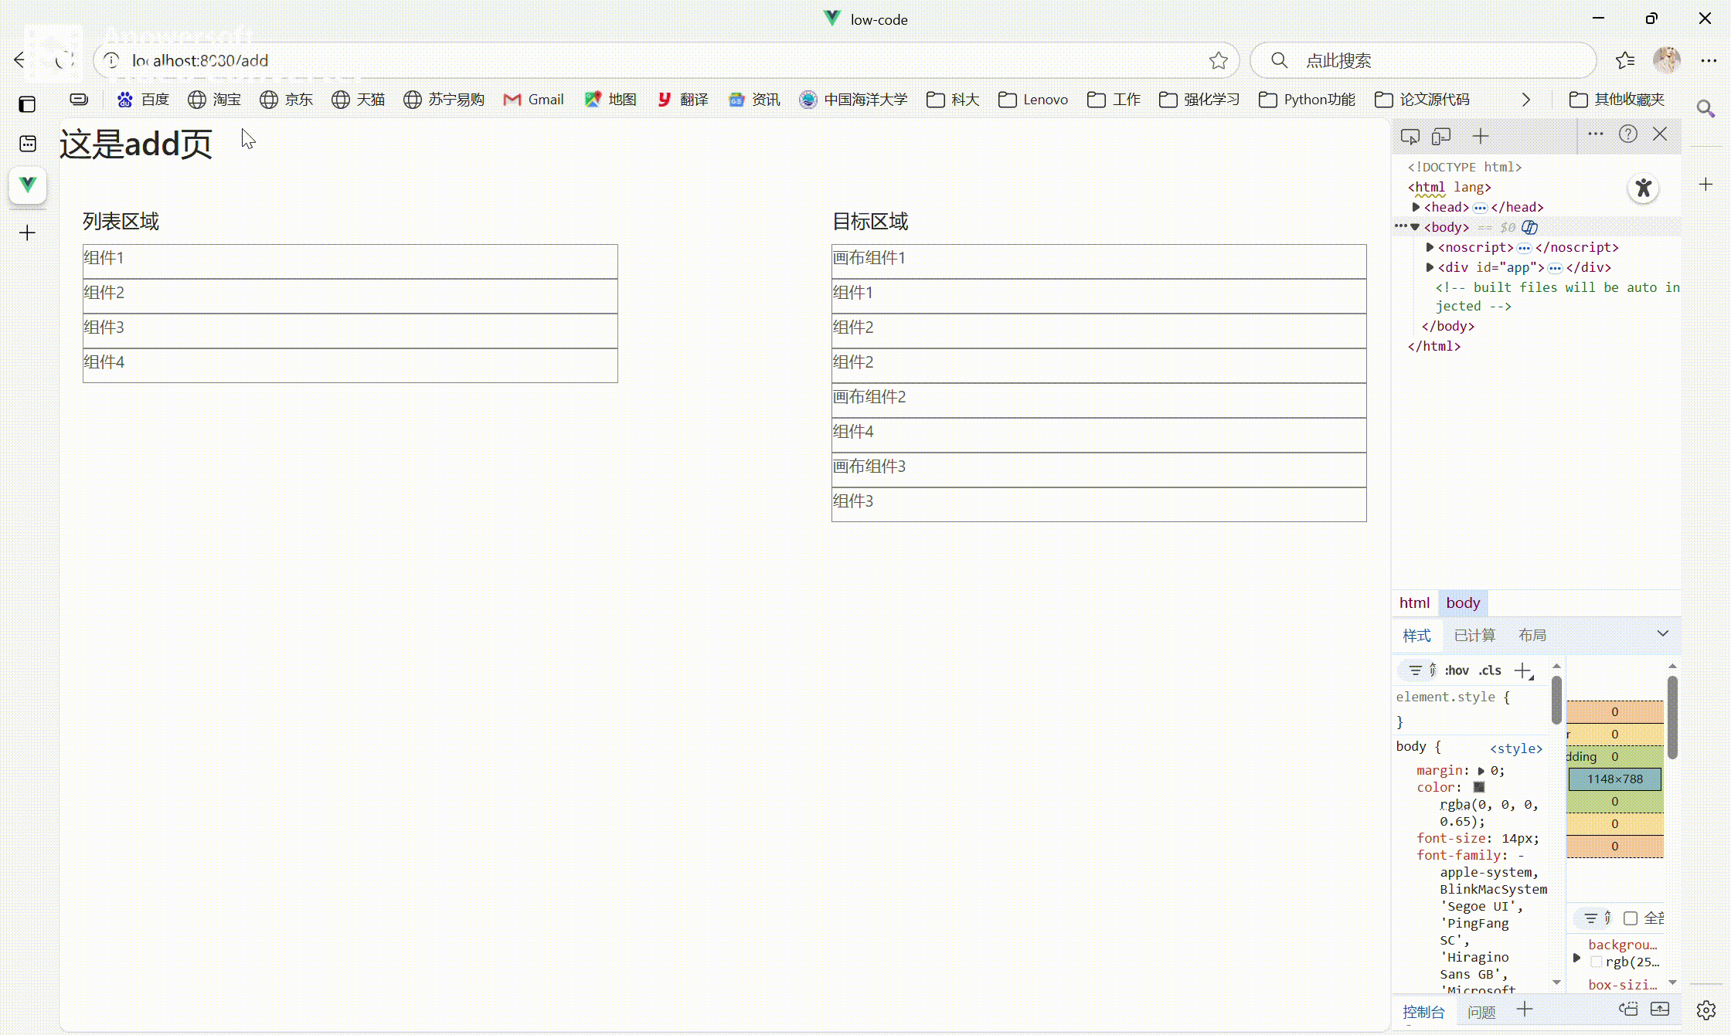
Task: Add this page to favorites star
Action: click(x=1218, y=60)
